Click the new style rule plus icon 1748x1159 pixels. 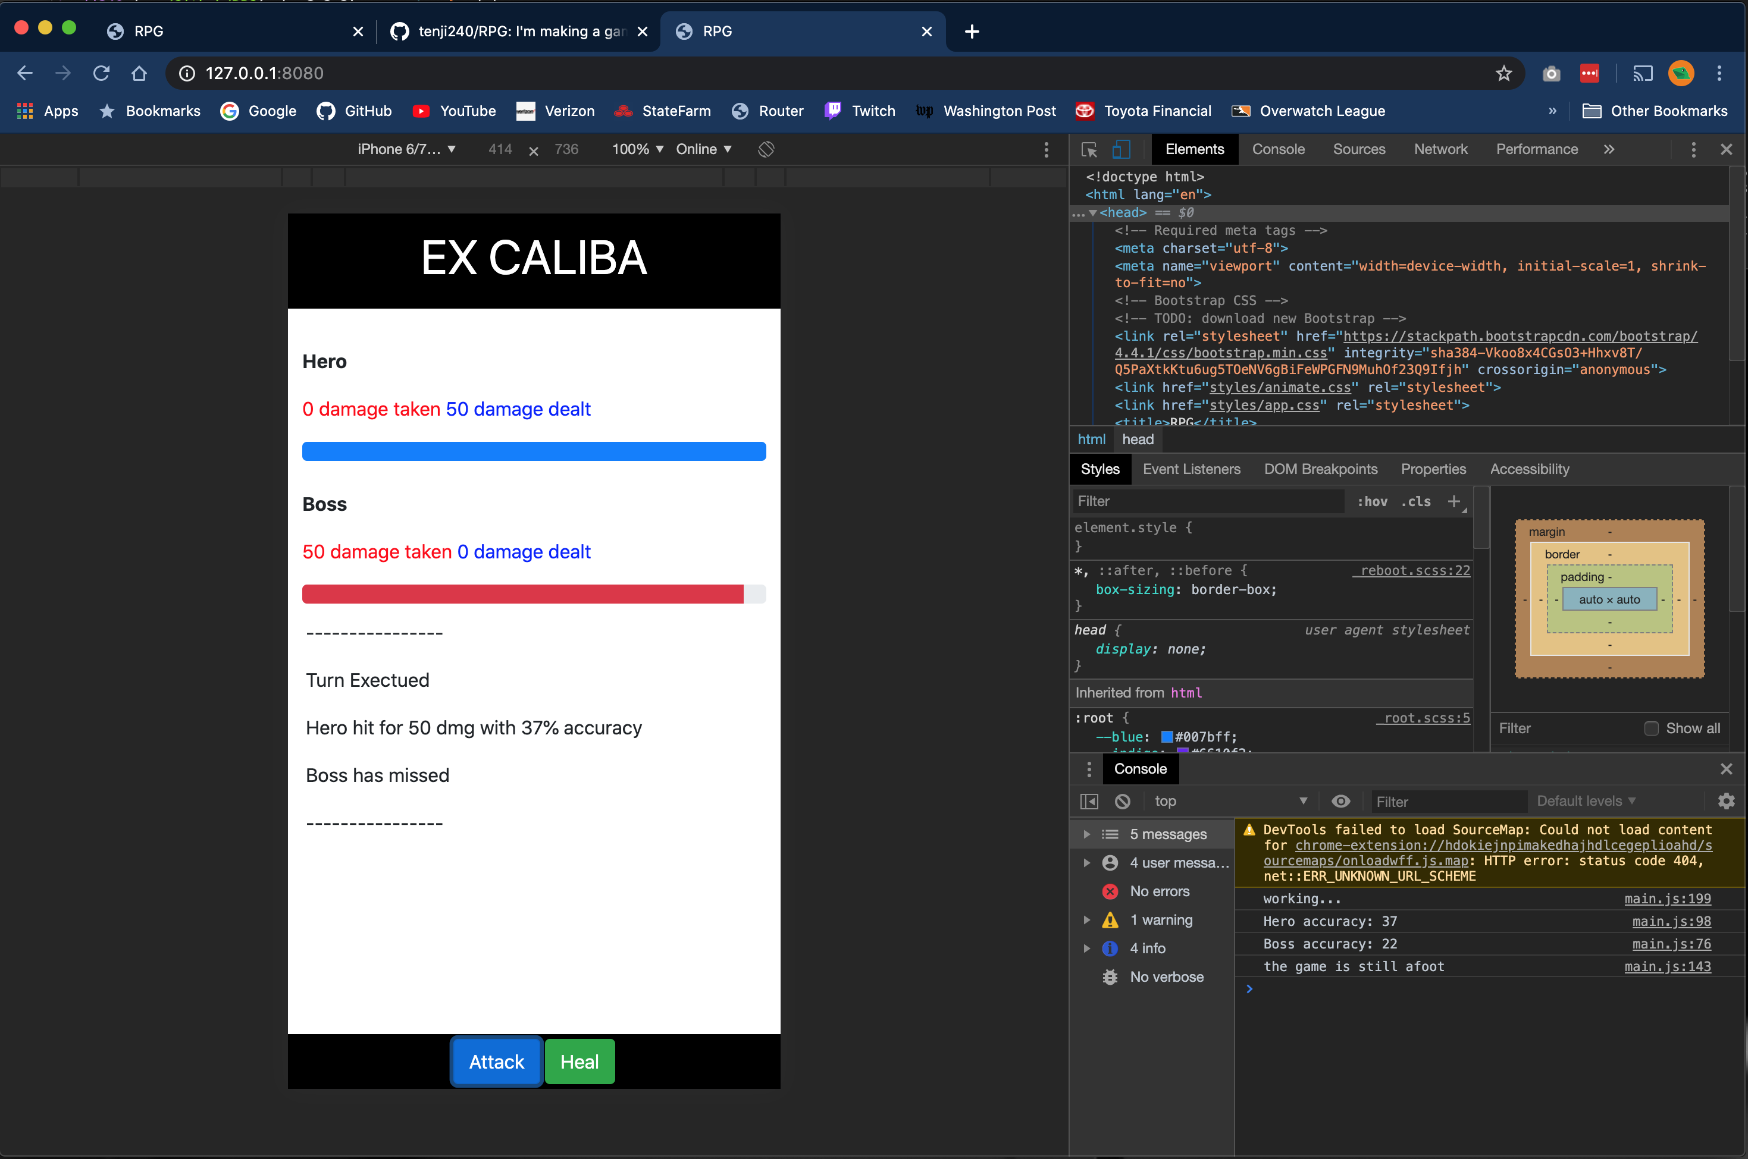pyautogui.click(x=1455, y=501)
